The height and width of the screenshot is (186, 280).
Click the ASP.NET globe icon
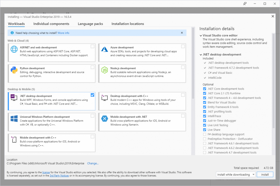point(14,49)
